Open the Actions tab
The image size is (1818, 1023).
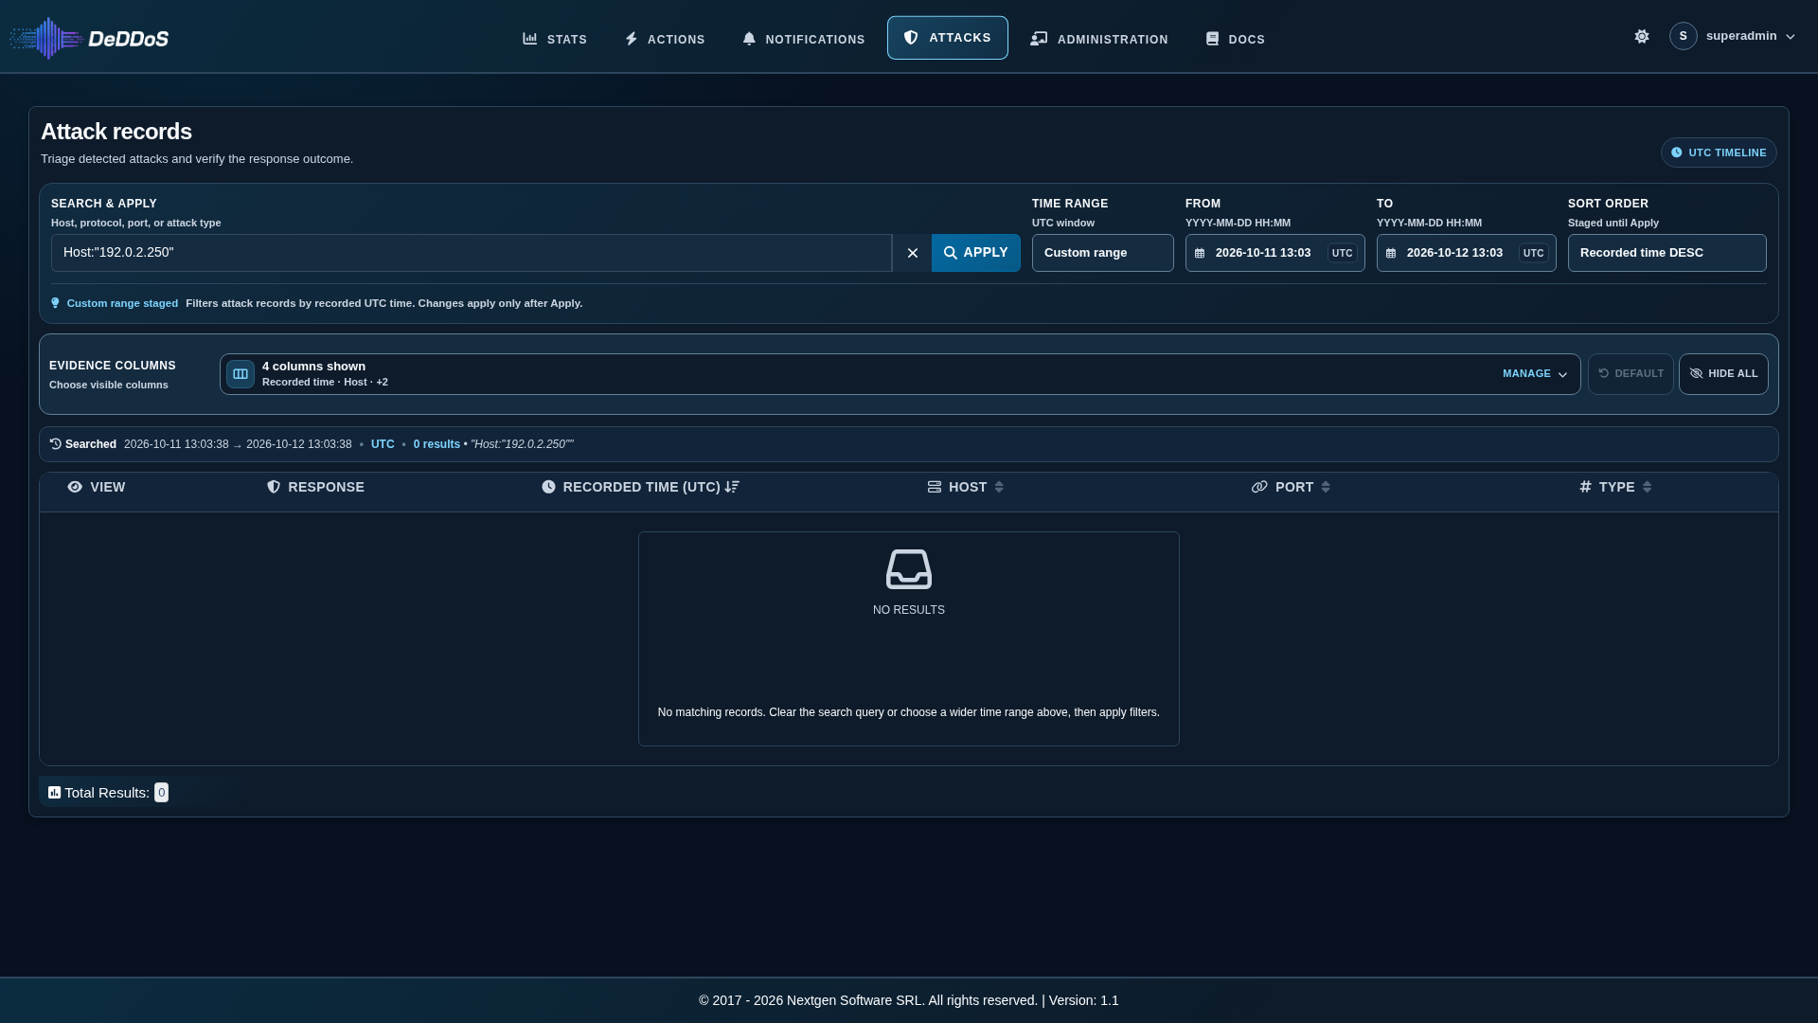point(665,39)
